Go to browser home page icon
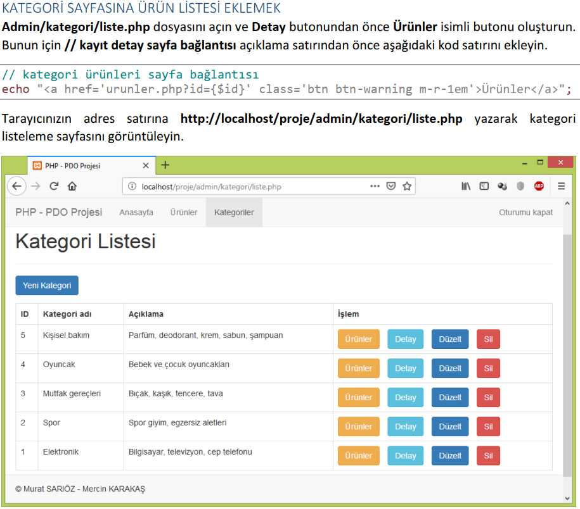 pyautogui.click(x=72, y=186)
